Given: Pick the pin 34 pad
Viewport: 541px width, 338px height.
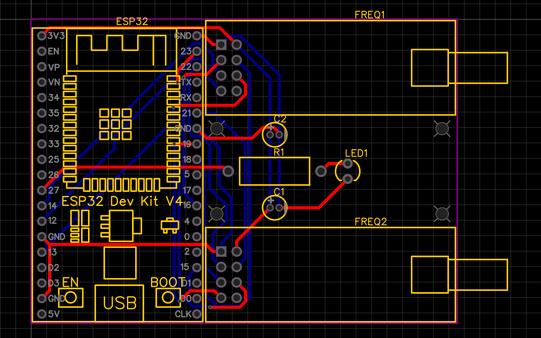Looking at the screenshot, I should tap(42, 98).
